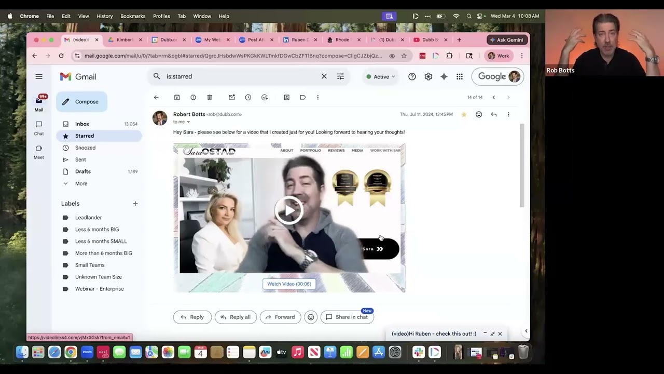Snooze this email with the clock icon
The height and width of the screenshot is (374, 664).
point(248,97)
